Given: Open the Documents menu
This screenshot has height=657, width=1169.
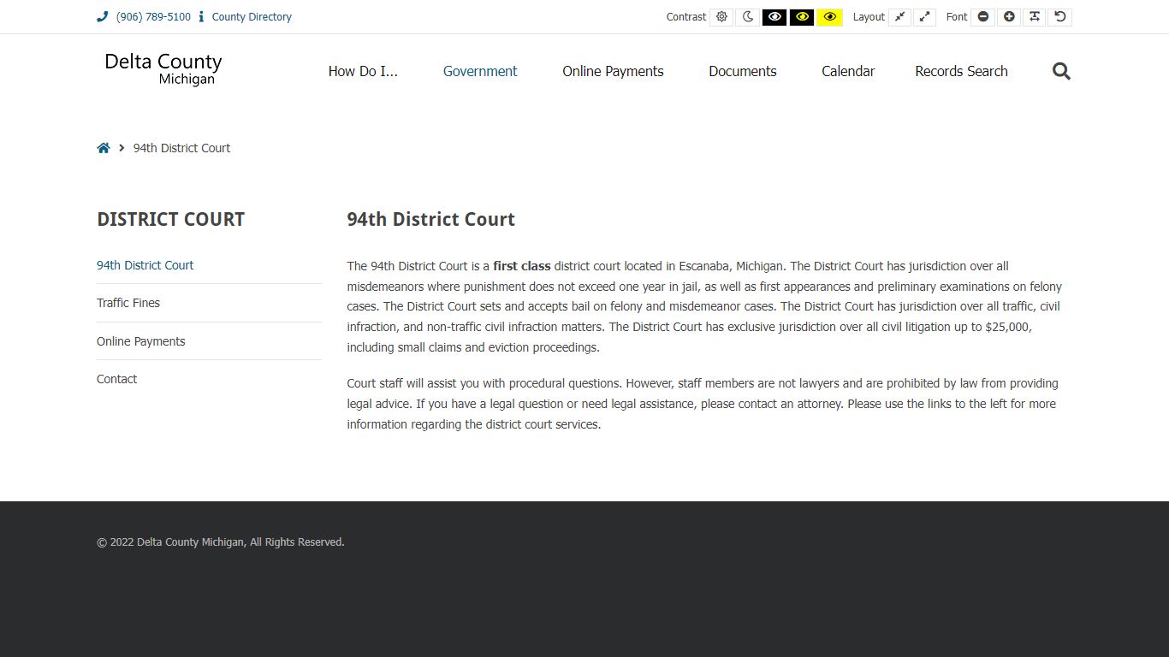Looking at the screenshot, I should click(x=742, y=71).
